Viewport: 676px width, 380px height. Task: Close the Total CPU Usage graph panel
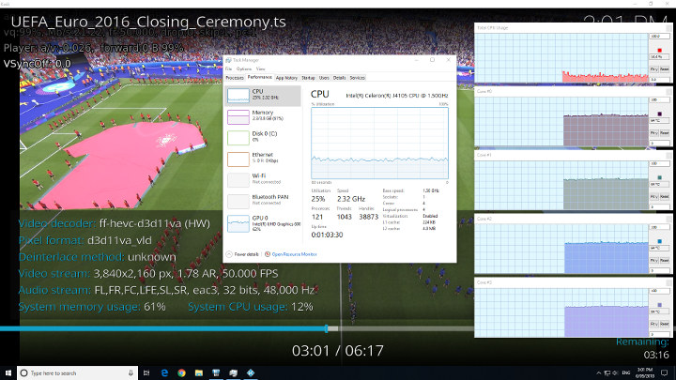coord(668,28)
